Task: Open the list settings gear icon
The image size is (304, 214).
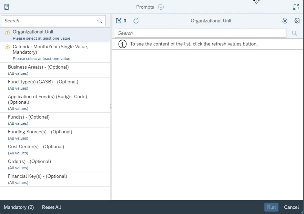Action: 297,21
